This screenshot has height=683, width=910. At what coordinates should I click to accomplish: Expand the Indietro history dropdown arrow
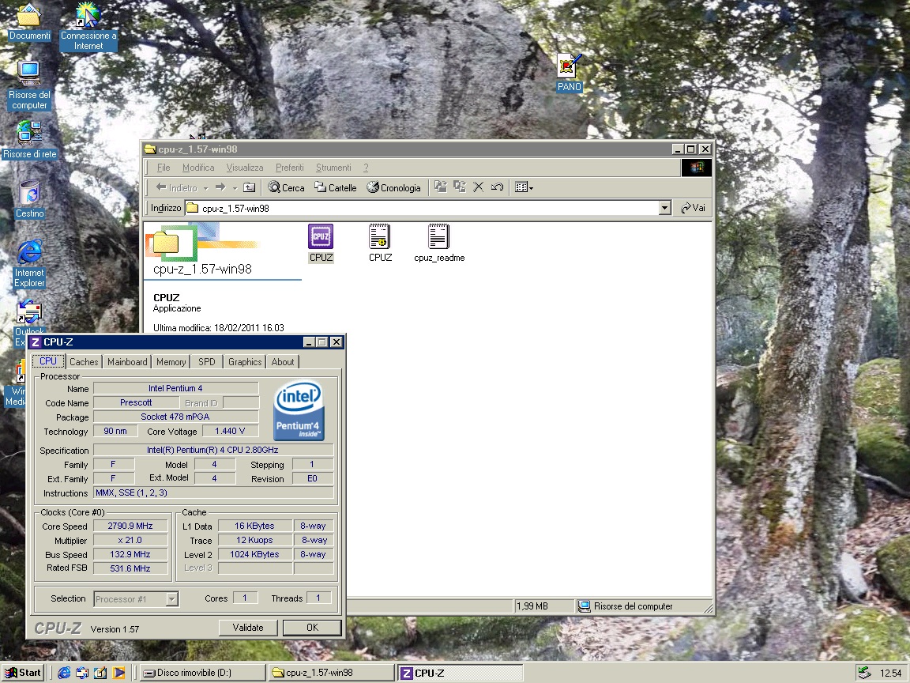205,188
